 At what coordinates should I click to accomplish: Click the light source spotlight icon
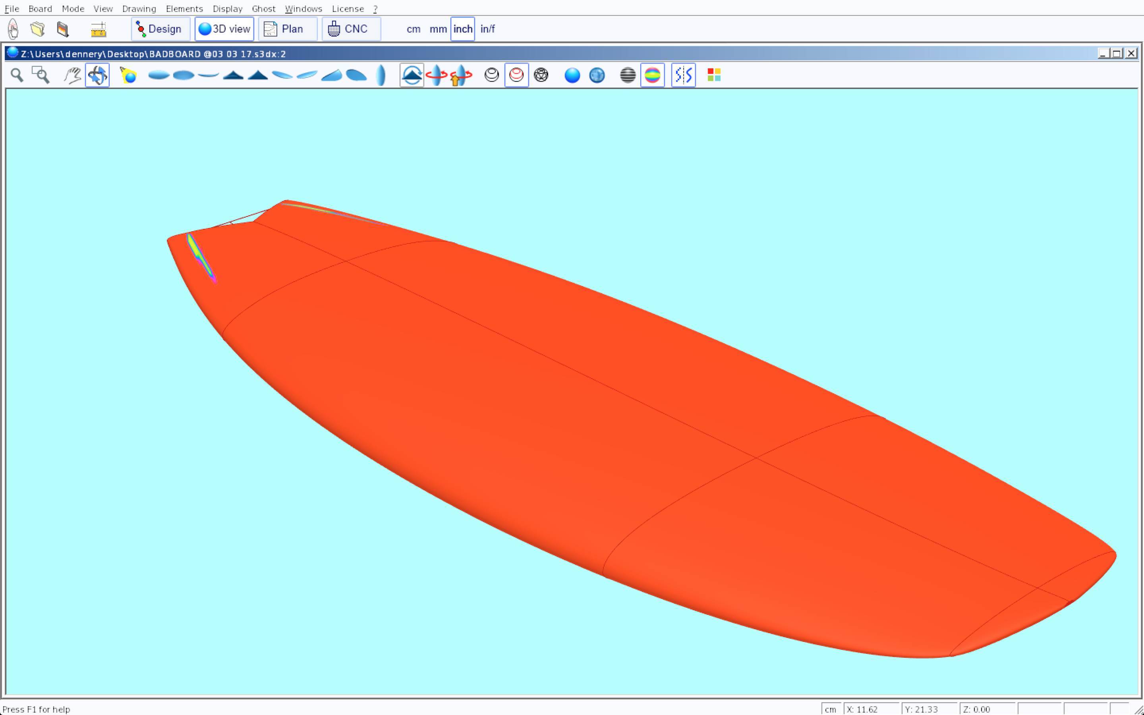pos(128,75)
